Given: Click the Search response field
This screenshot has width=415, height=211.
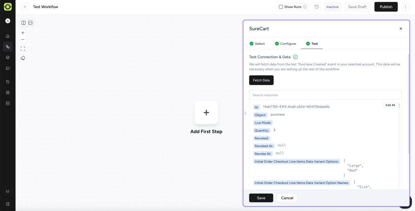Looking at the screenshot, I should [325, 95].
